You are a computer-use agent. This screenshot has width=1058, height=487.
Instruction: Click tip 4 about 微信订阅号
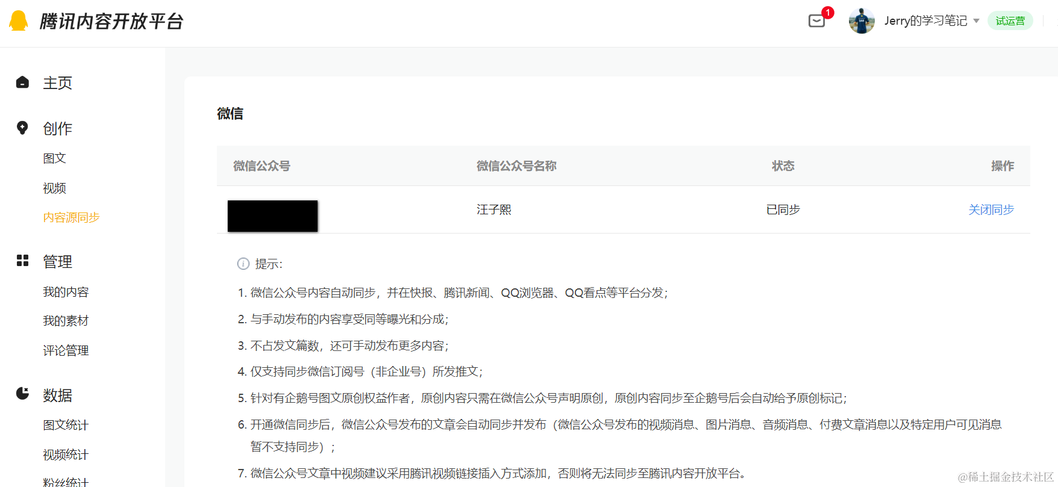(x=360, y=371)
